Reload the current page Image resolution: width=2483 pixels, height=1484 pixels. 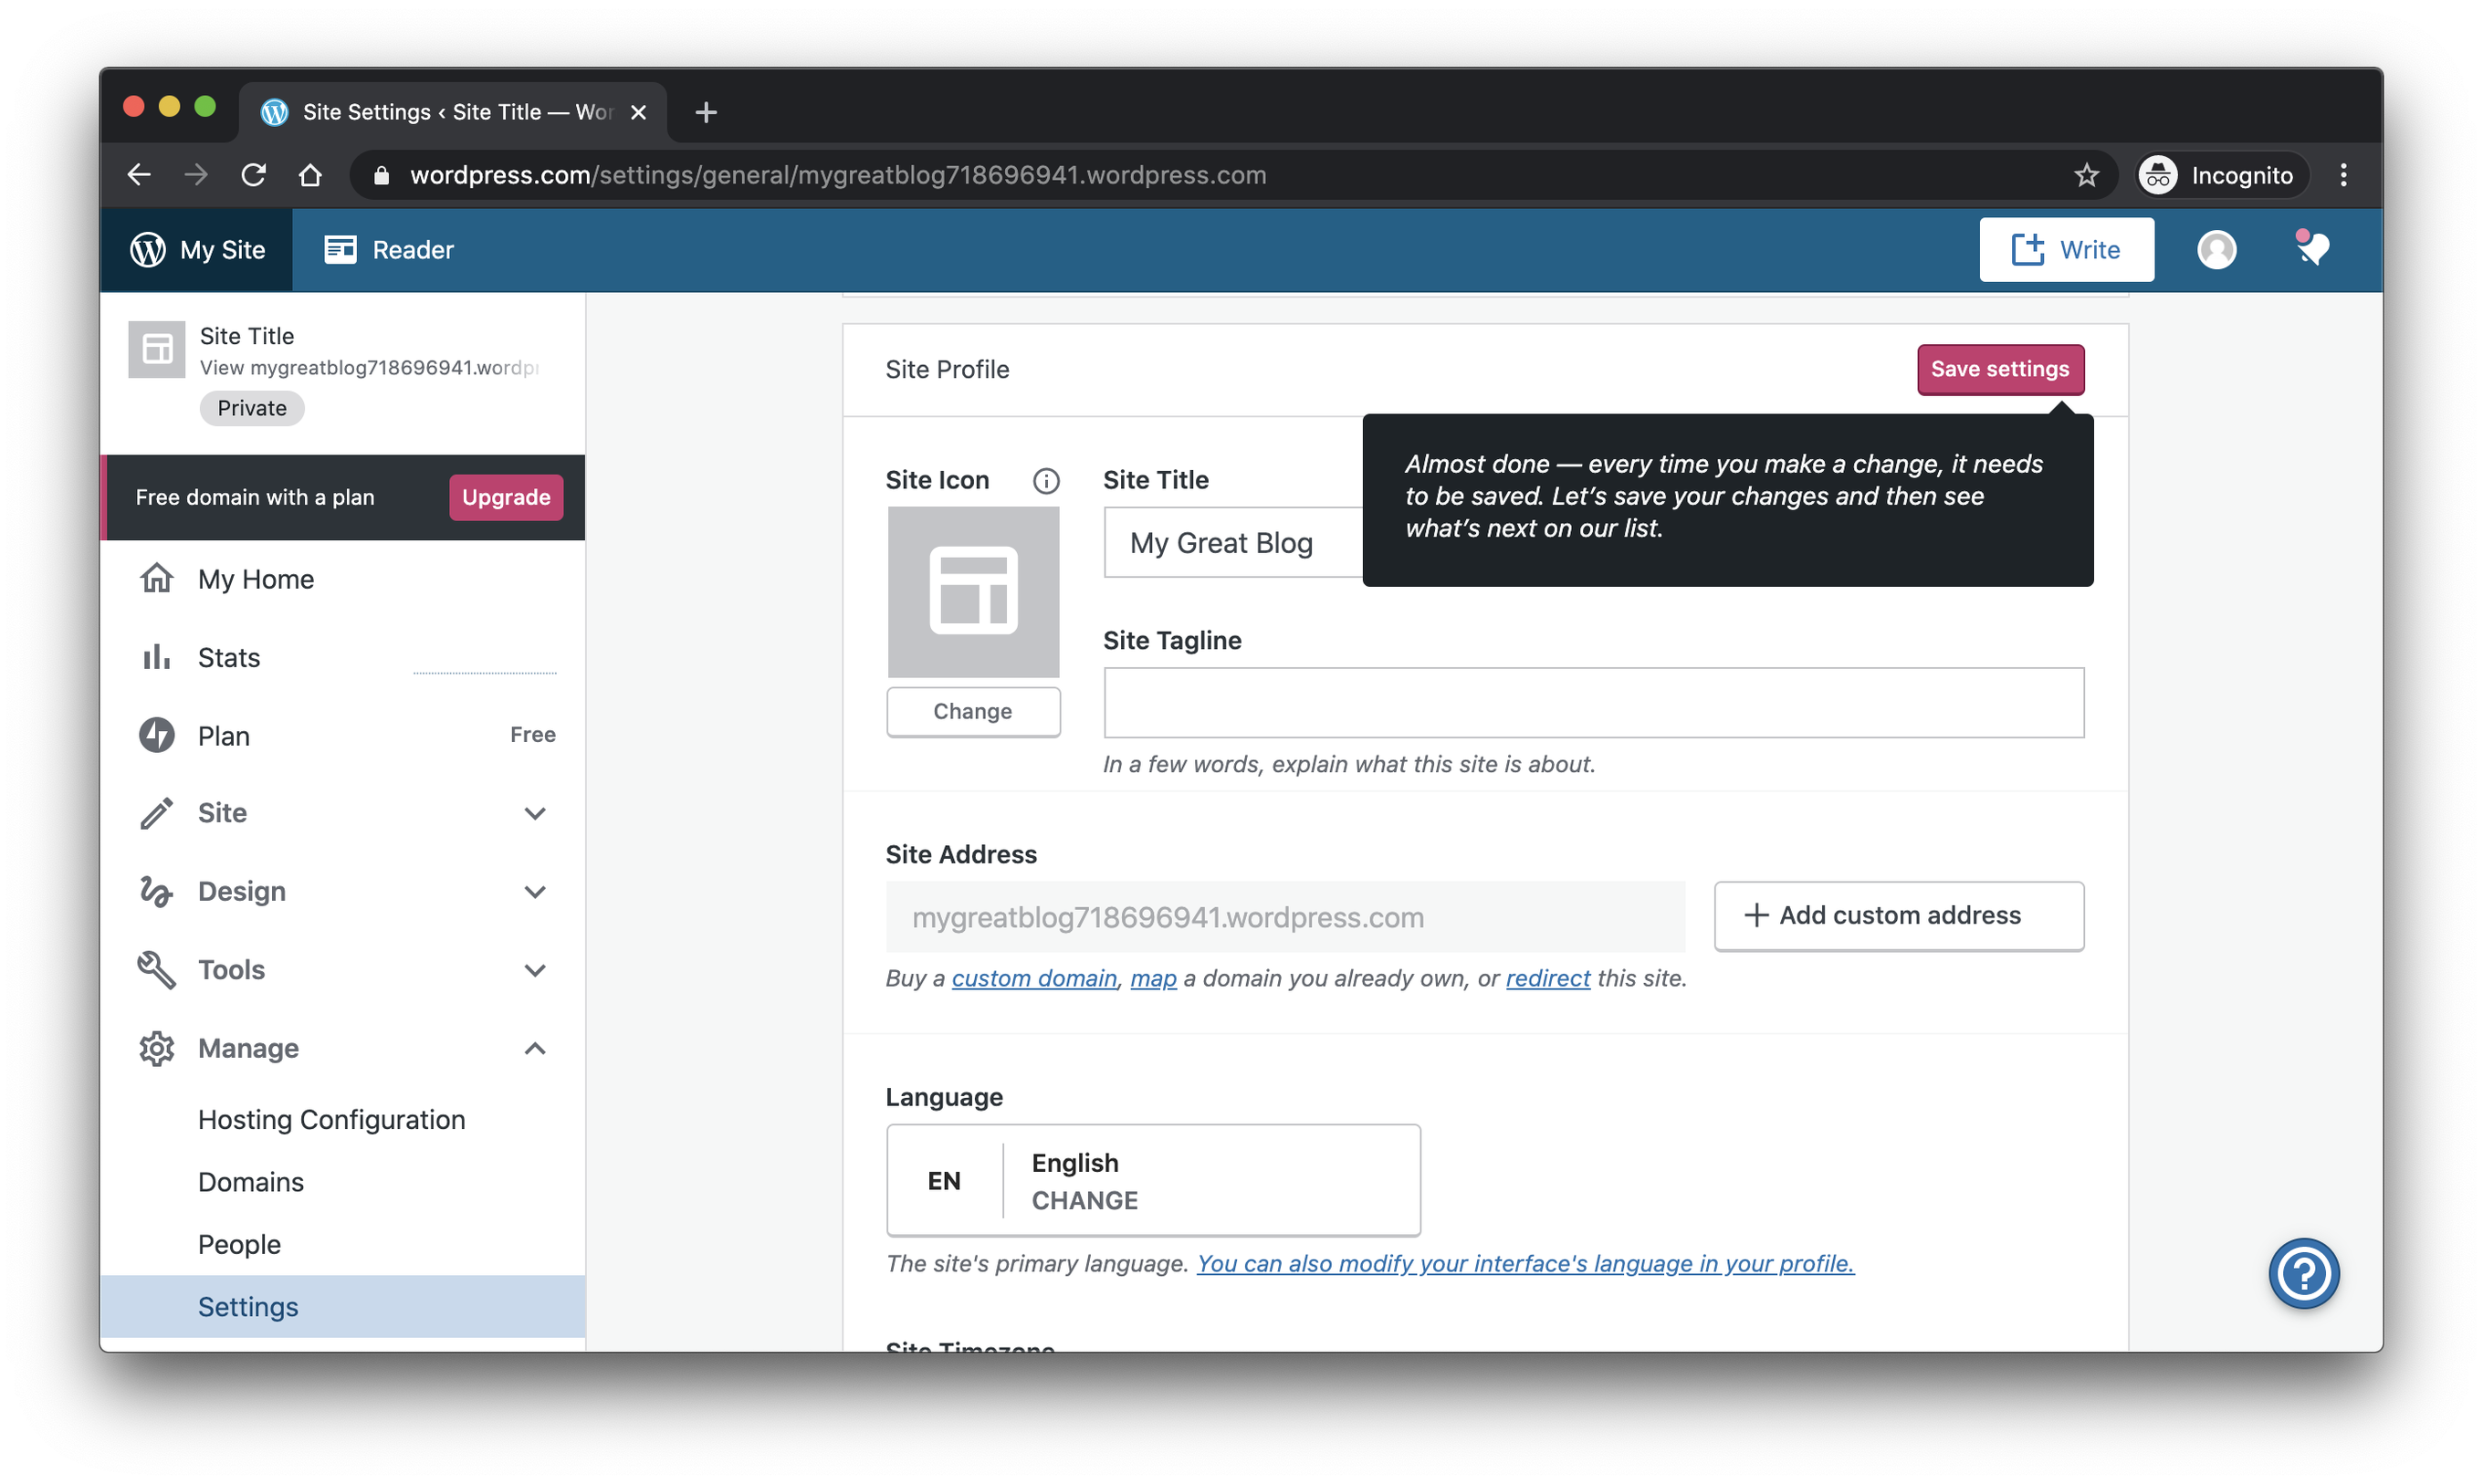click(253, 175)
